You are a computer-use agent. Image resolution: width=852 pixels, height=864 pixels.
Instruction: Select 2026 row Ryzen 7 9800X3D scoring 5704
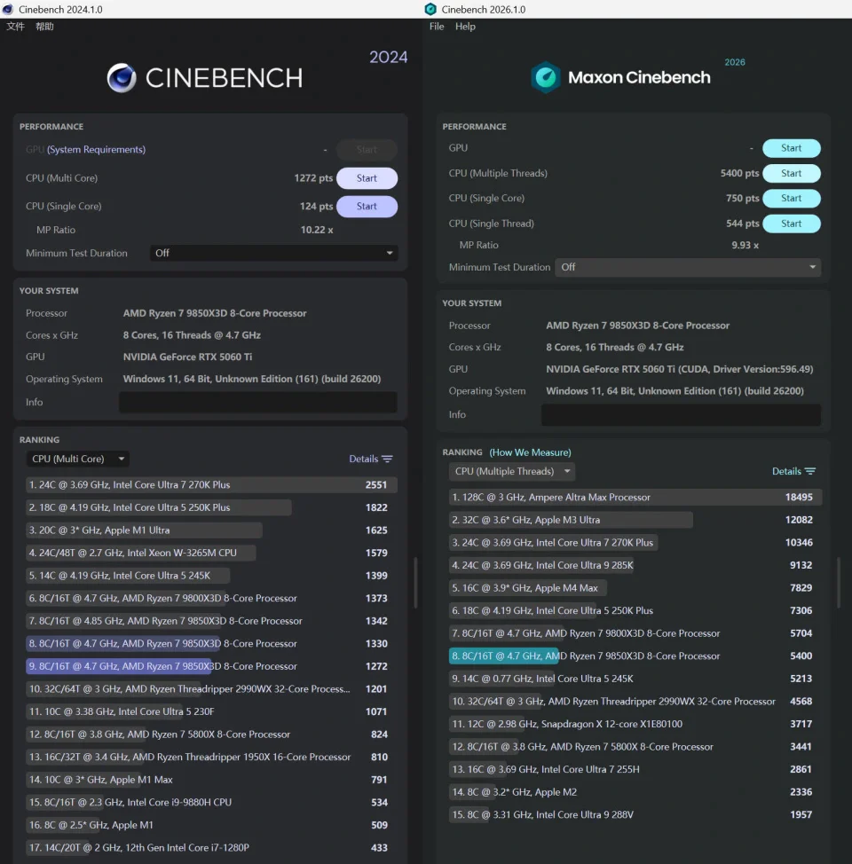635,633
